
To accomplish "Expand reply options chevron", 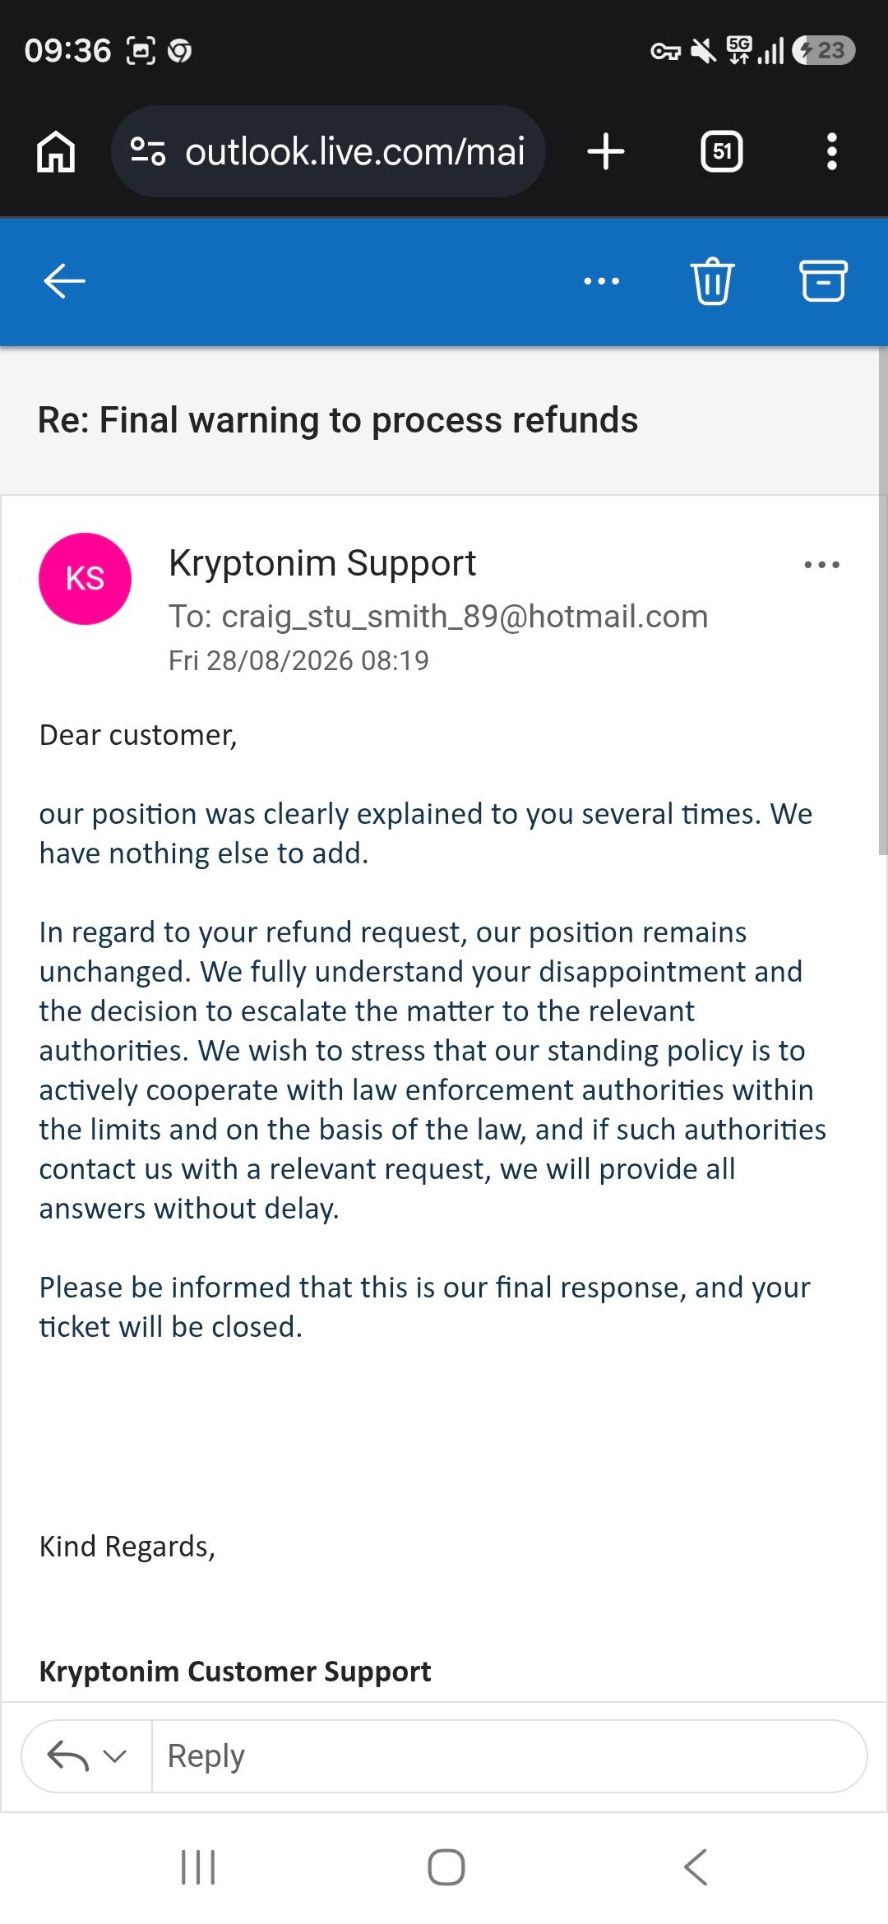I will 115,1756.
